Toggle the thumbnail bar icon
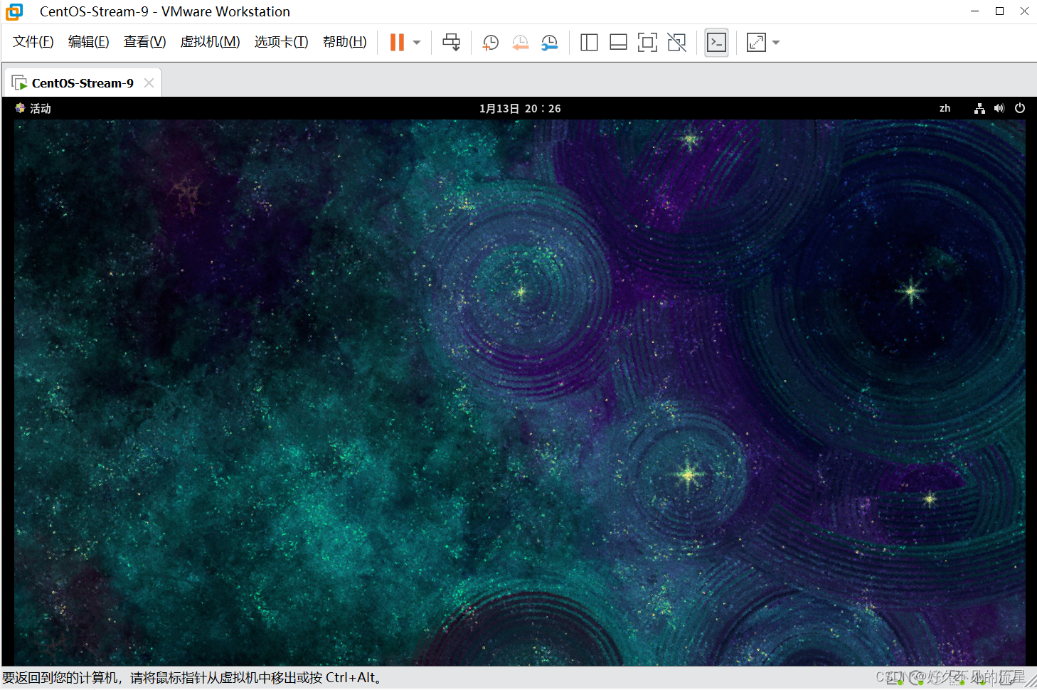Viewport: 1037px width, 690px height. coord(618,43)
